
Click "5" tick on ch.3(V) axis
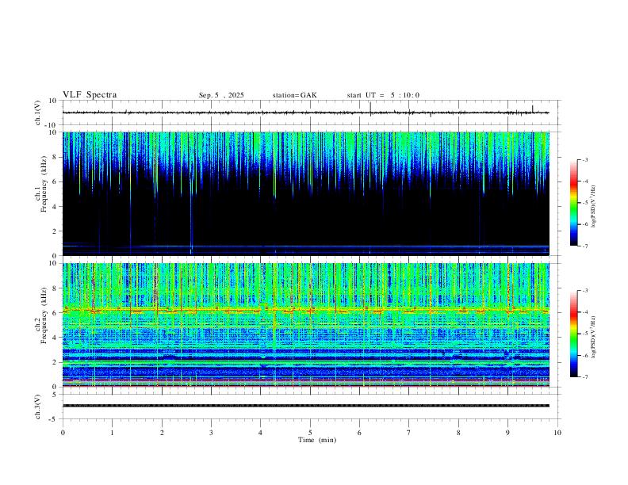click(56, 394)
